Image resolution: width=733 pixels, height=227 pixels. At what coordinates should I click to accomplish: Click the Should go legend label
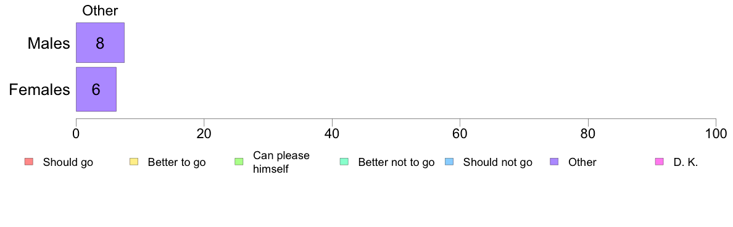click(x=68, y=163)
